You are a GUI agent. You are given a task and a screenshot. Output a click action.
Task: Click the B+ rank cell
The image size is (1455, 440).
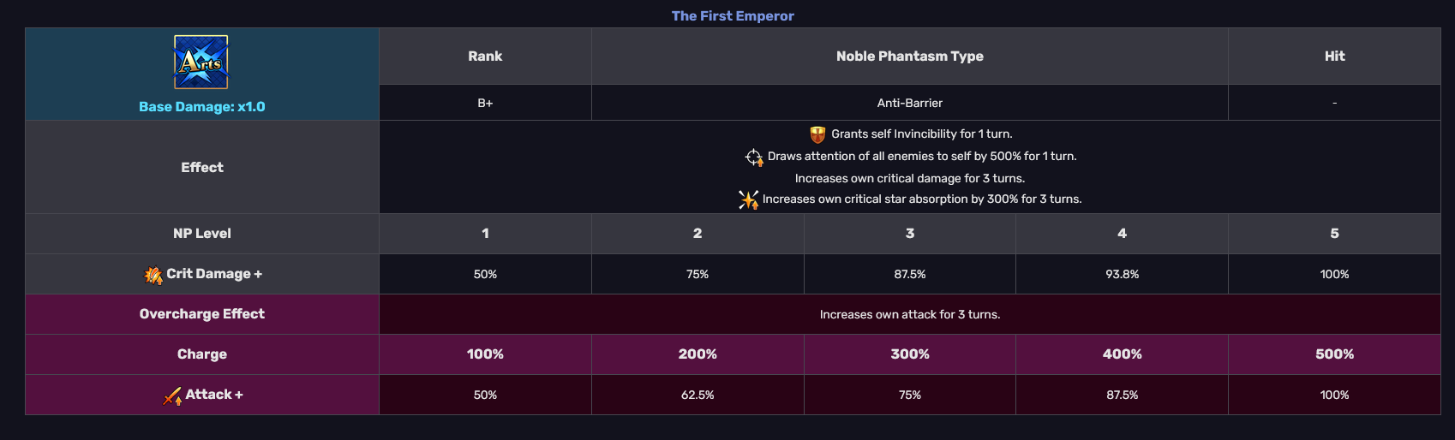pos(485,103)
